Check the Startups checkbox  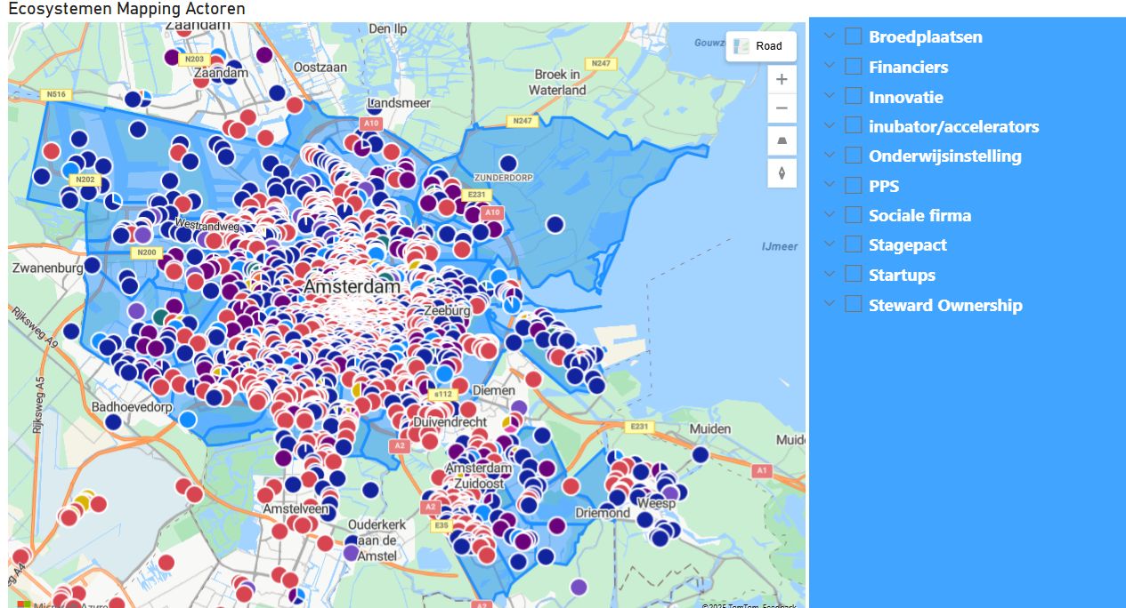(x=854, y=274)
